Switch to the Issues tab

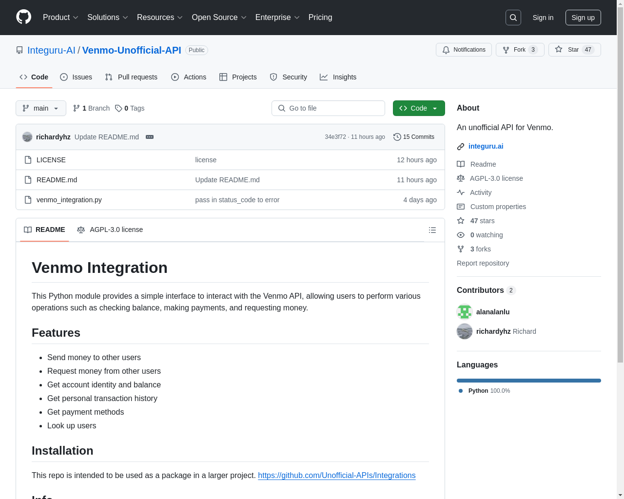[x=76, y=77]
